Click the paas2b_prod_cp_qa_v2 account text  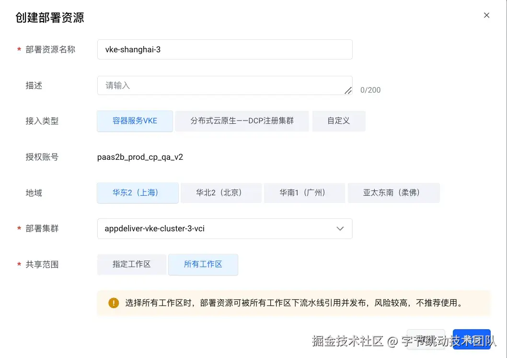pyautogui.click(x=140, y=157)
